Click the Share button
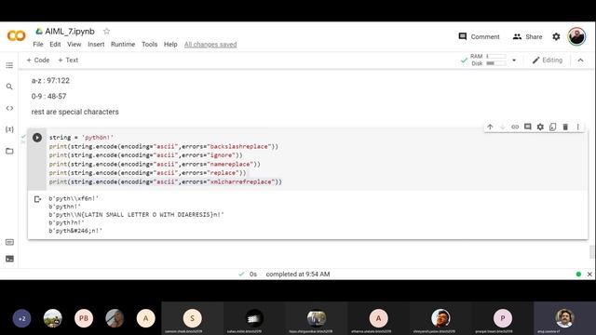 coord(528,36)
